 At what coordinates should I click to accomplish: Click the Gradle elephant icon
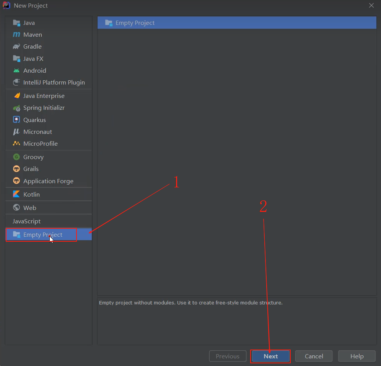pos(16,46)
